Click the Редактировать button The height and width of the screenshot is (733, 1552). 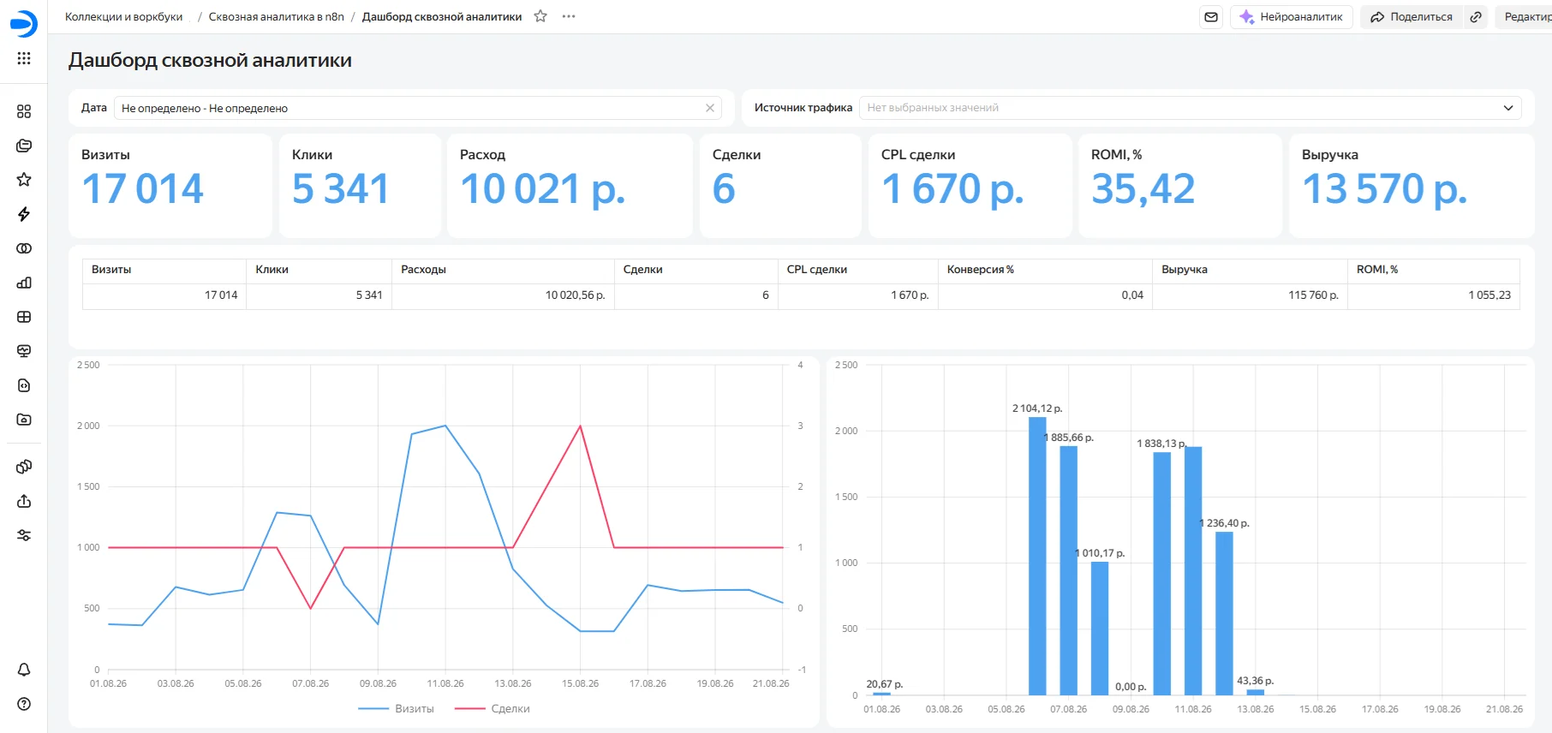coord(1525,17)
